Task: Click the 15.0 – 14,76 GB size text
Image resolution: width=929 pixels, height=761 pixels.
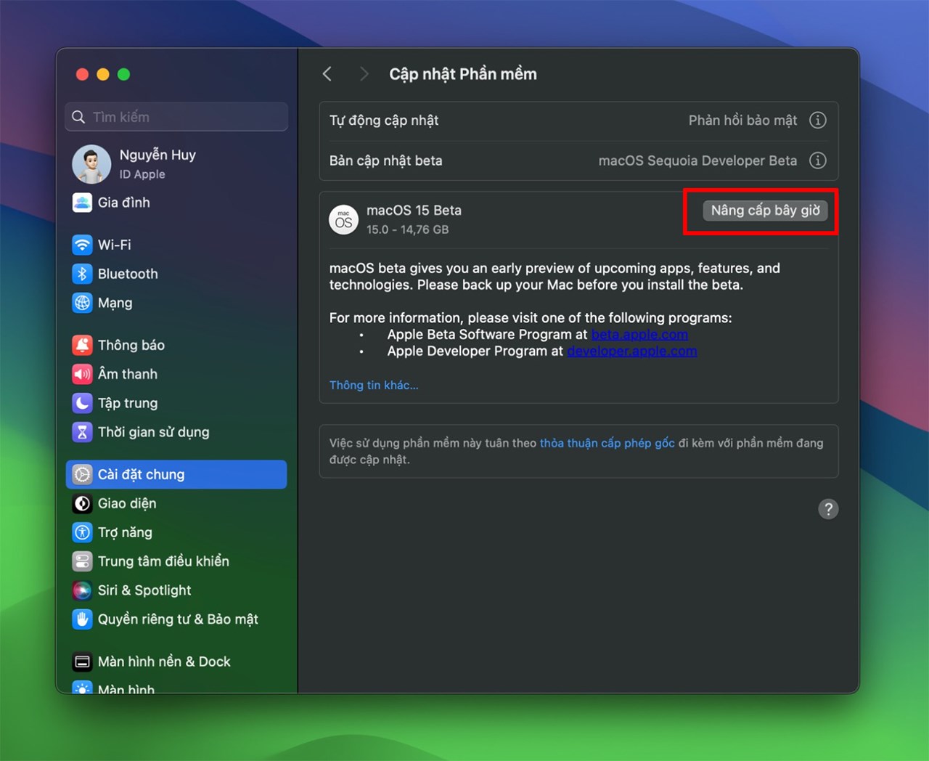Action: point(407,229)
